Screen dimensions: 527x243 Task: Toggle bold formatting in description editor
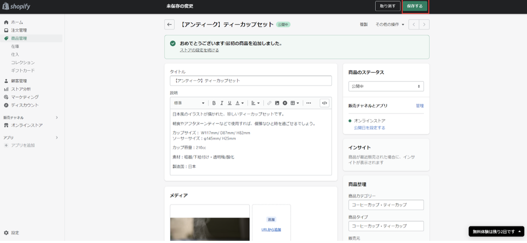[x=214, y=103]
